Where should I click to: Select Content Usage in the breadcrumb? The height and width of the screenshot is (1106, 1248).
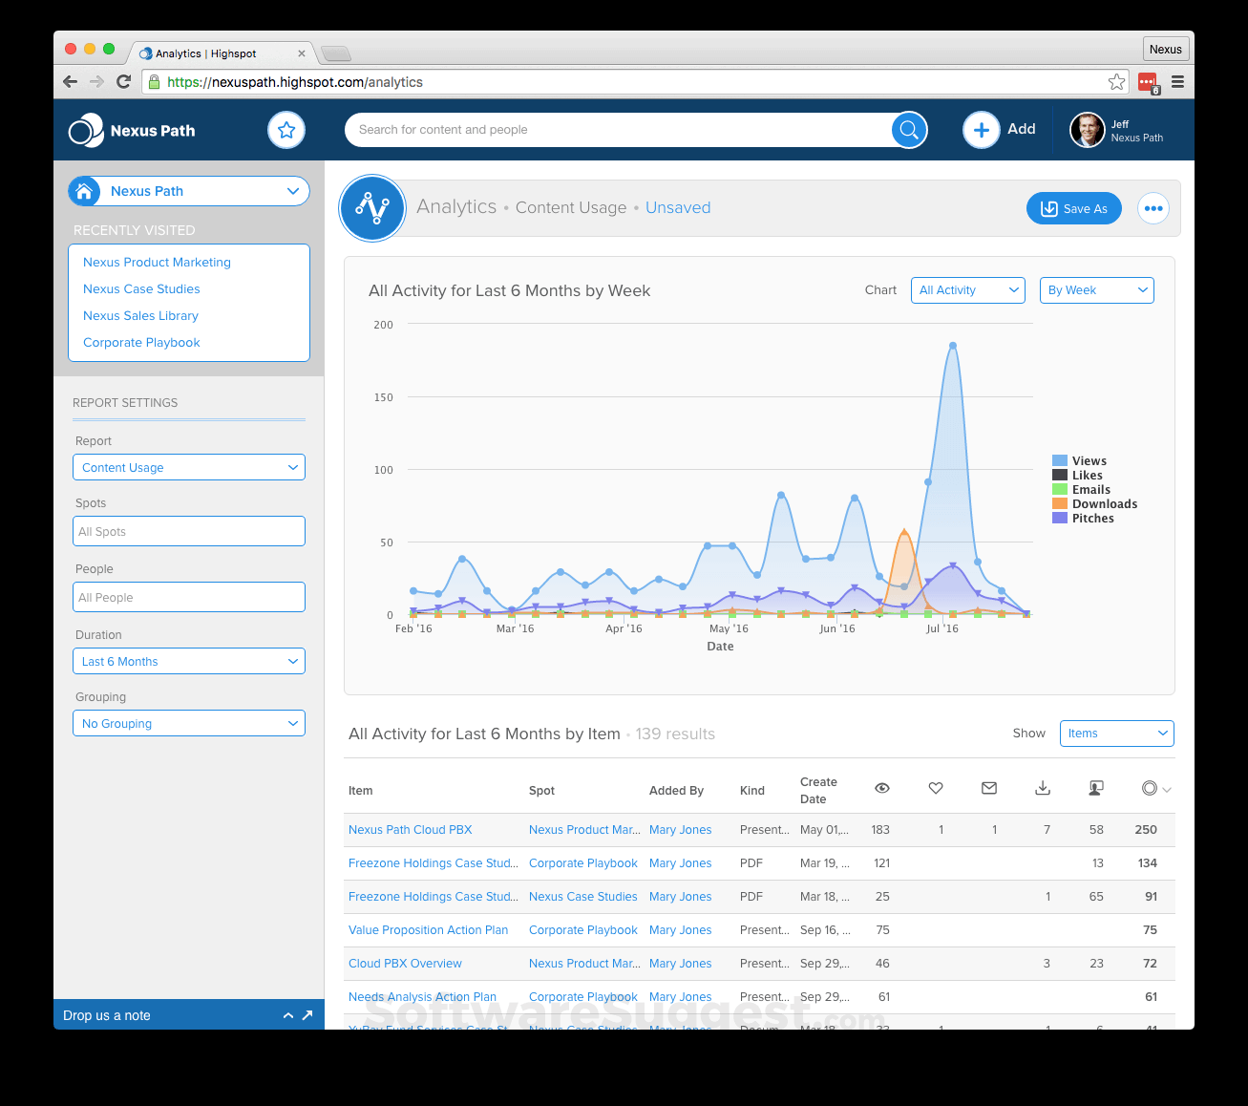(570, 207)
